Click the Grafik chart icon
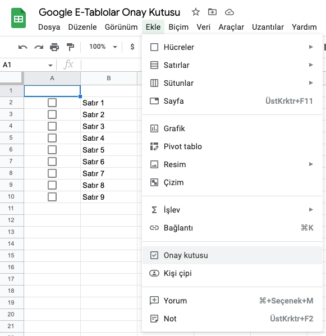326x336 pixels. point(154,128)
